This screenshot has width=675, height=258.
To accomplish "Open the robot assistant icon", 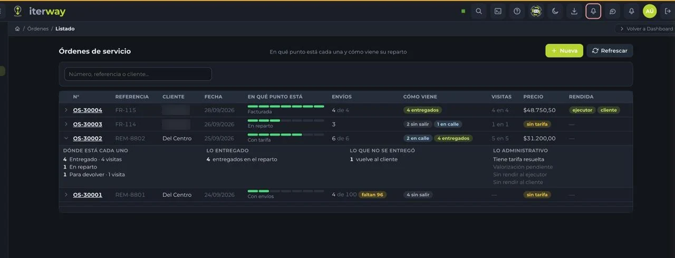I will pos(536,11).
